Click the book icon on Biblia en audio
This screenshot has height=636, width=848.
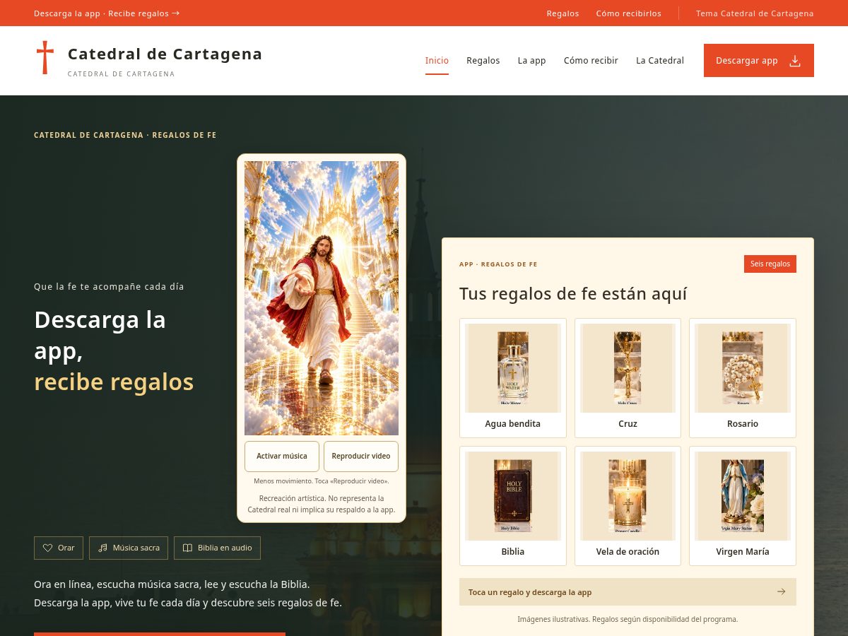click(x=188, y=548)
